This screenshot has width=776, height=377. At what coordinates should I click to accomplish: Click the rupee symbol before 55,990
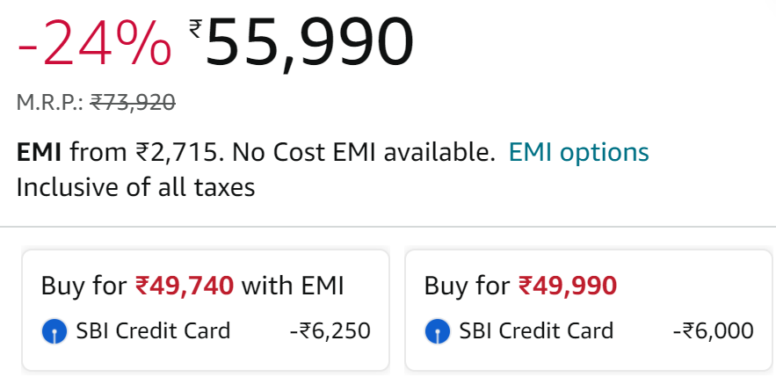tap(195, 28)
